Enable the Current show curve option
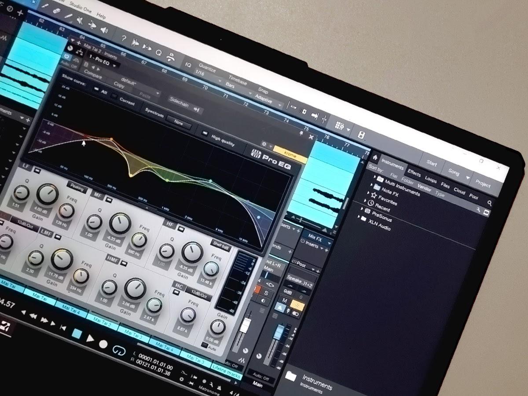 coord(114,96)
